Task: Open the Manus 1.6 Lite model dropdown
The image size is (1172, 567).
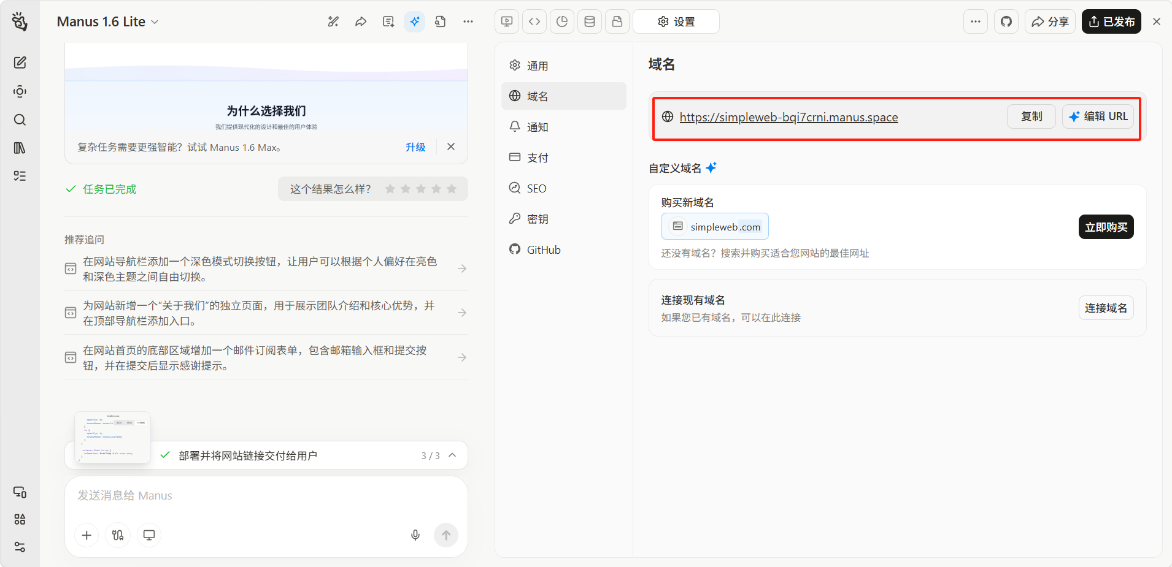Action: [108, 21]
